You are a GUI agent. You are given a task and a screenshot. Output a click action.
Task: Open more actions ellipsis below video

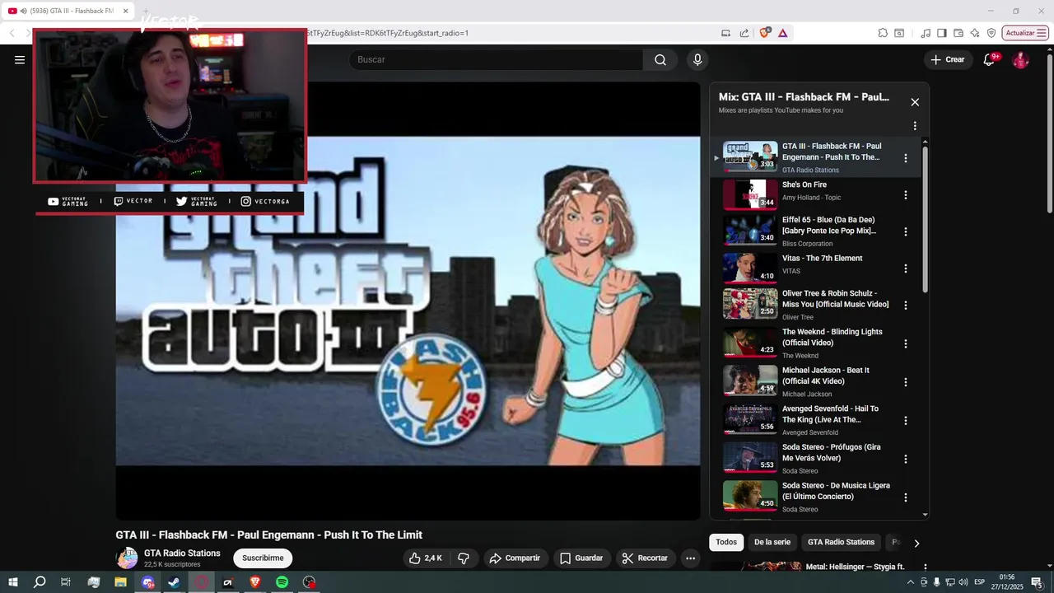click(x=690, y=558)
